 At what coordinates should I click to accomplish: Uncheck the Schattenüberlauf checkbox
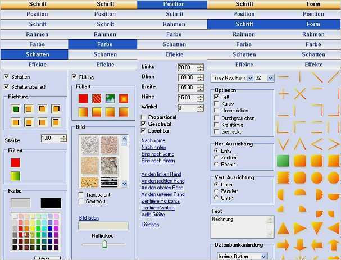(x=7, y=86)
